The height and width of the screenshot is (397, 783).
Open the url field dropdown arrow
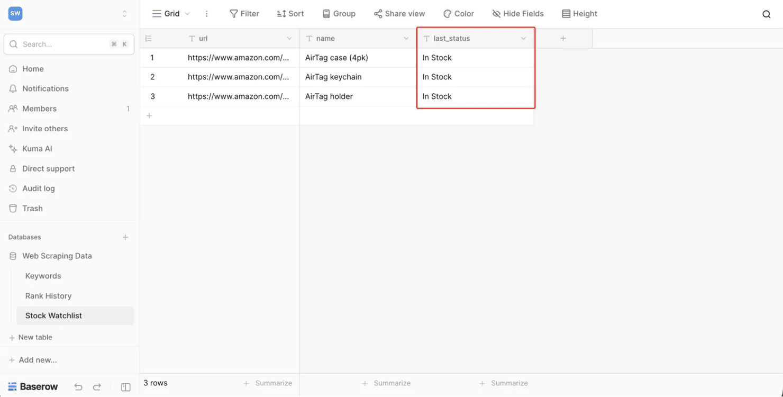click(x=289, y=39)
